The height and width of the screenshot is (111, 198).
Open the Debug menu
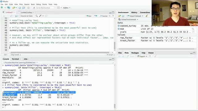(x=38, y=4)
